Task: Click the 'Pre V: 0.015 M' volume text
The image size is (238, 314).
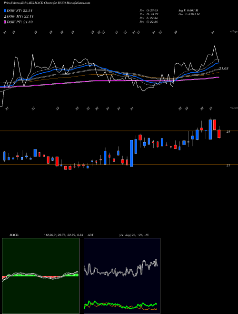Action: [x=189, y=14]
